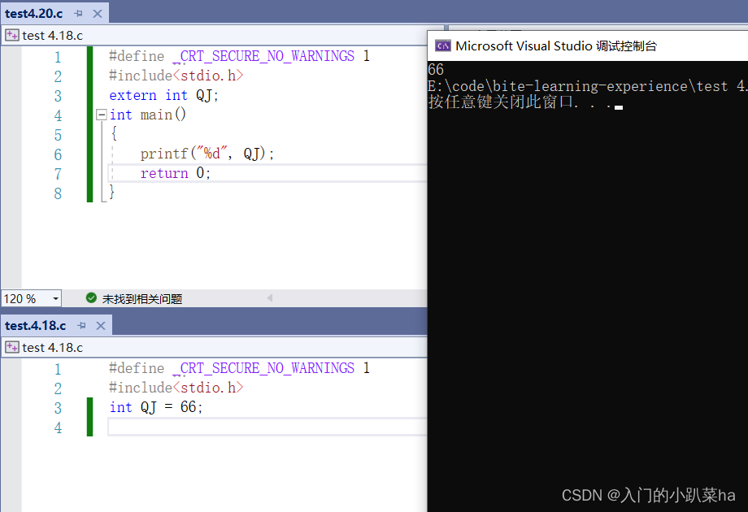Collapse the int main() function body
The height and width of the screenshot is (512, 748).
pyautogui.click(x=100, y=115)
